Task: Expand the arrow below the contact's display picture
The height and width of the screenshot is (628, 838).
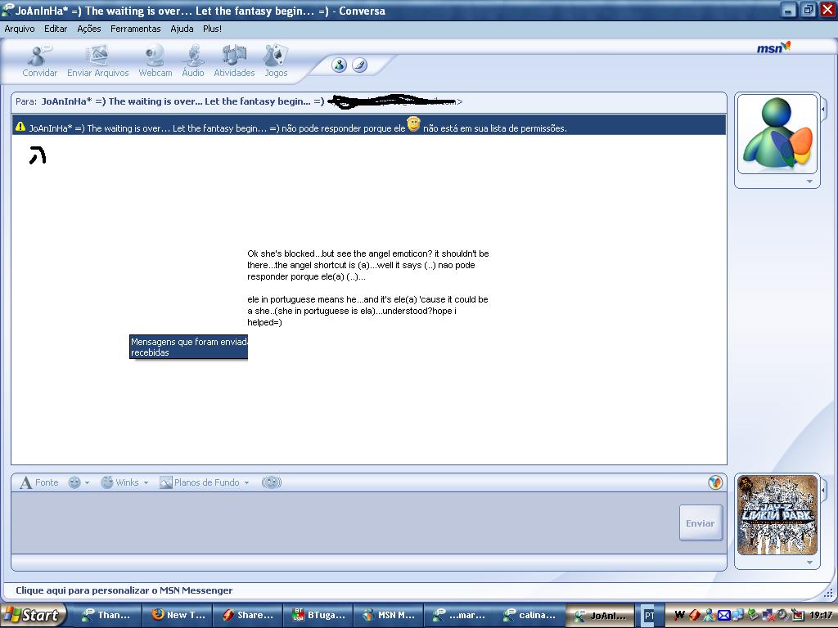Action: pyautogui.click(x=809, y=182)
